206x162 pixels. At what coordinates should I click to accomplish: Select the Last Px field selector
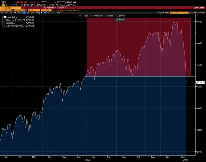pos(34,10)
